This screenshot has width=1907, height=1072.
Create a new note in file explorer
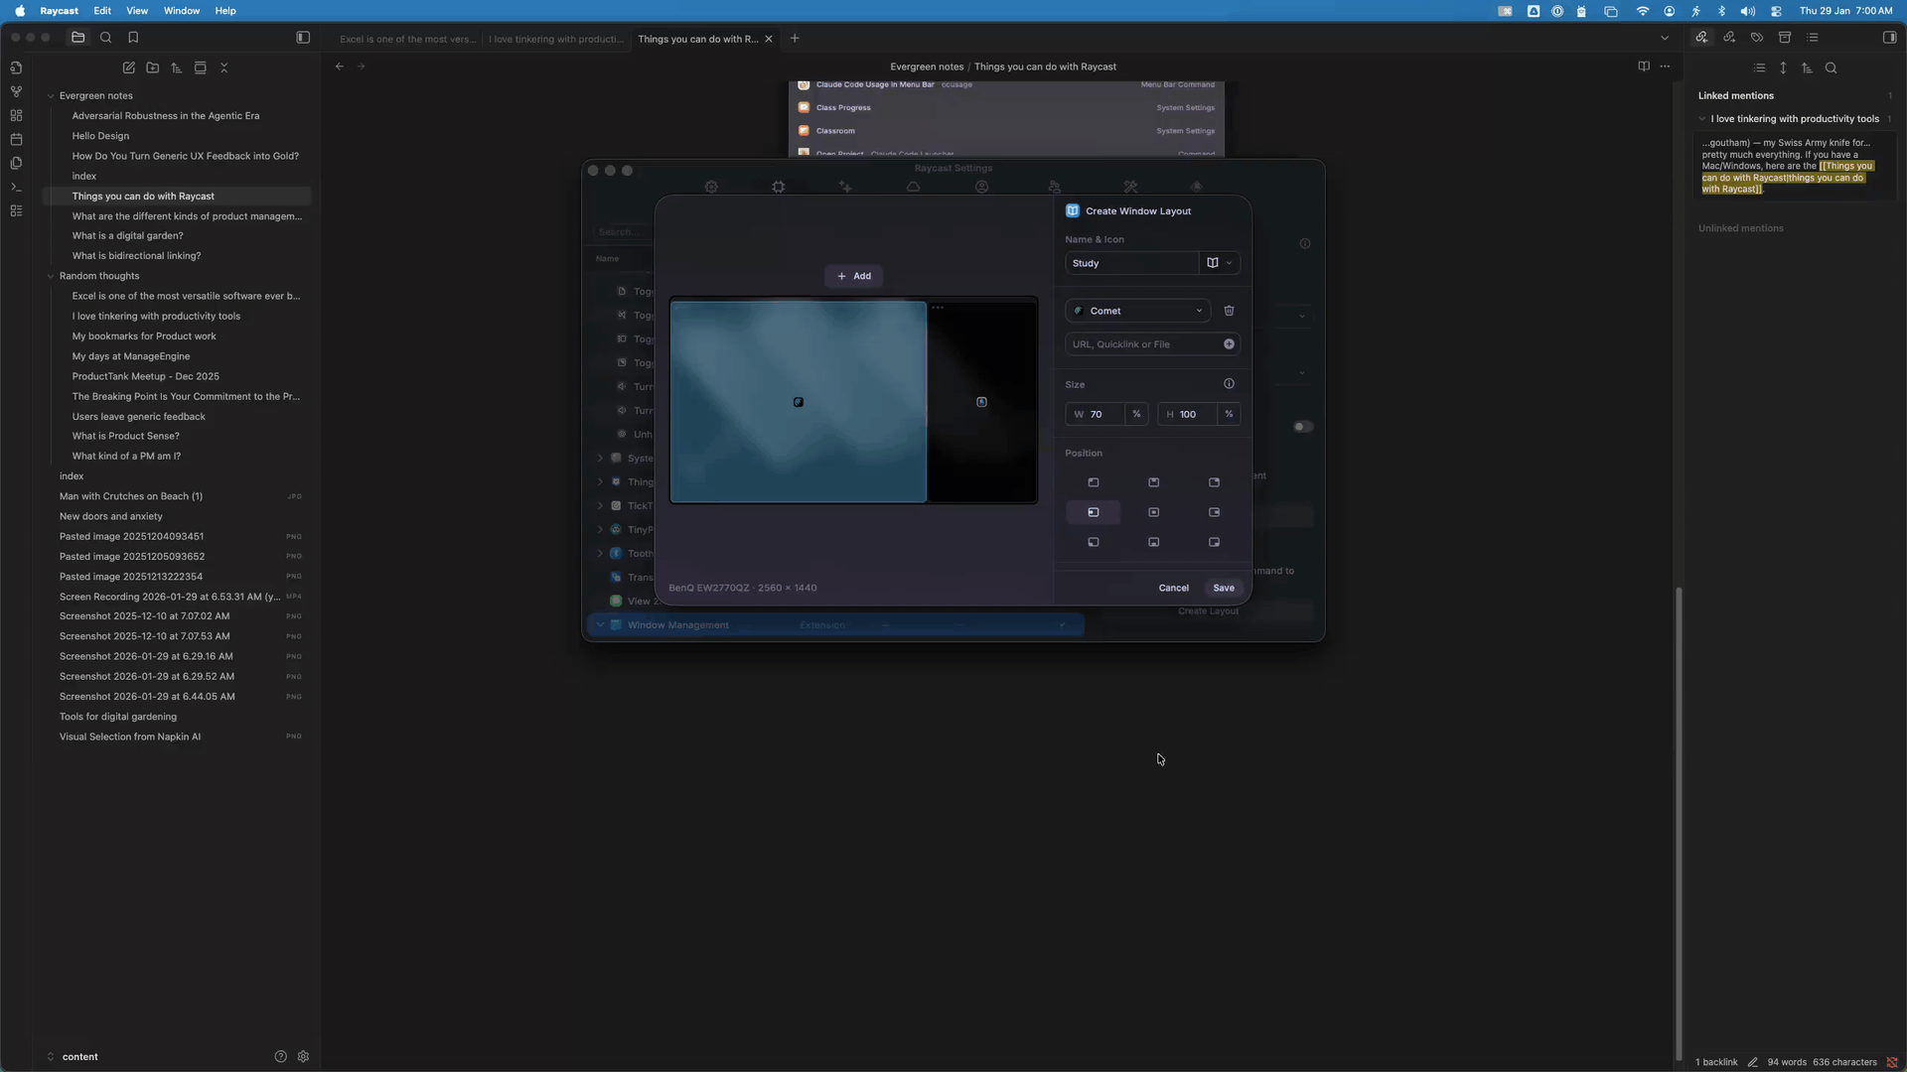point(129,67)
